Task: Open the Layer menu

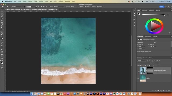Action: click(30, 2)
